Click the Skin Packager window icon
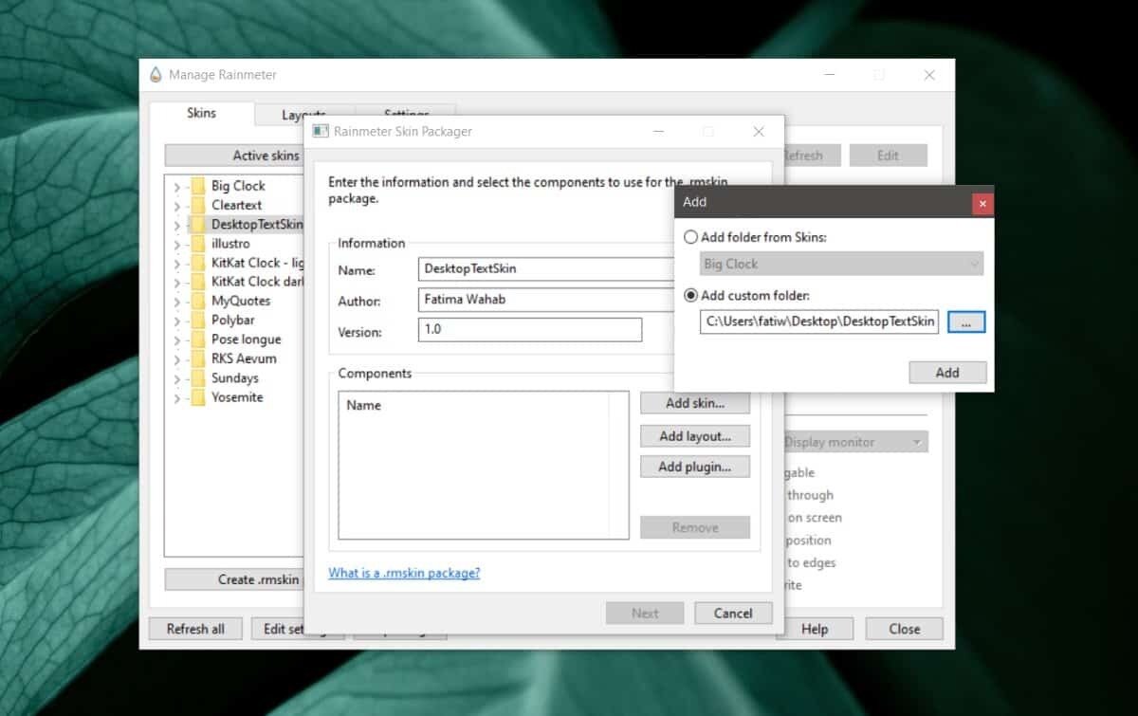The width and height of the screenshot is (1138, 716). pos(321,132)
